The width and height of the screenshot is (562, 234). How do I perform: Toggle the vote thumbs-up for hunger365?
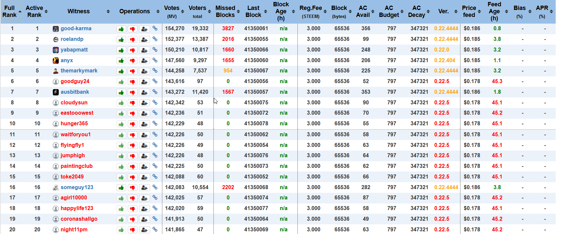121,124
